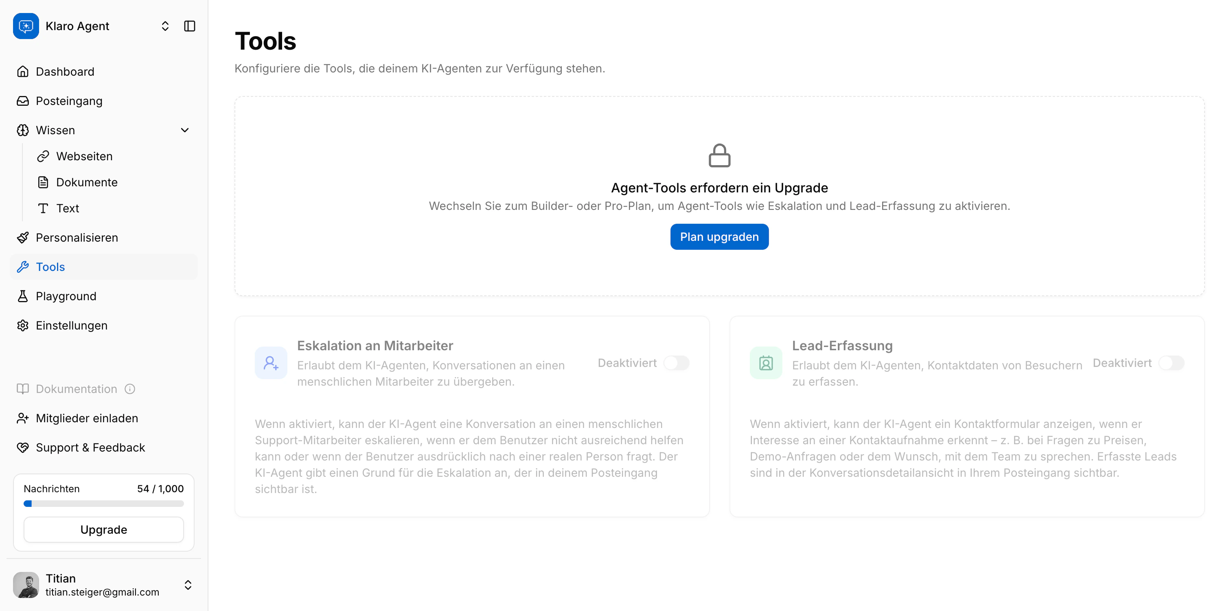Screen dimensions: 1231x611
Task: Open the Dashboard from the sidebar
Action: (64, 71)
